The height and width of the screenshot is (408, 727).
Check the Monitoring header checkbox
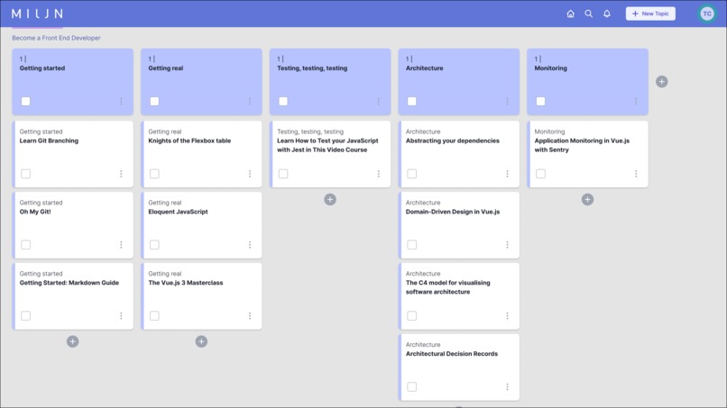click(540, 101)
